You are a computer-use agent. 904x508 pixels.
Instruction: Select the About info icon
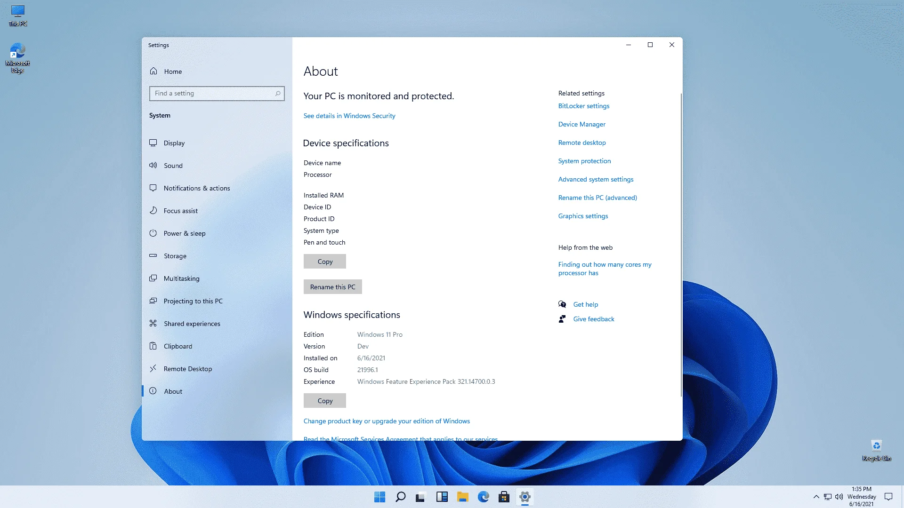pos(153,391)
